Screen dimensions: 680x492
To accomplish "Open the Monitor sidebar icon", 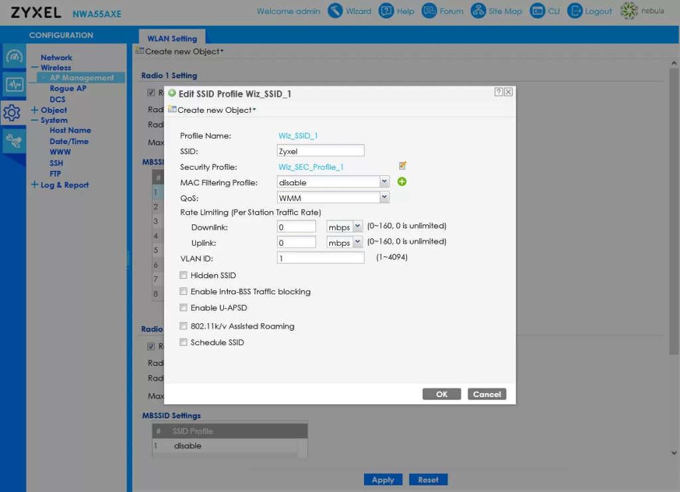I will pos(15,84).
